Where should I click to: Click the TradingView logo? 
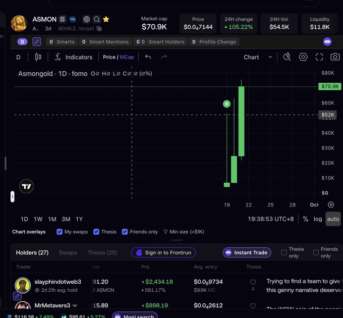pyautogui.click(x=26, y=186)
